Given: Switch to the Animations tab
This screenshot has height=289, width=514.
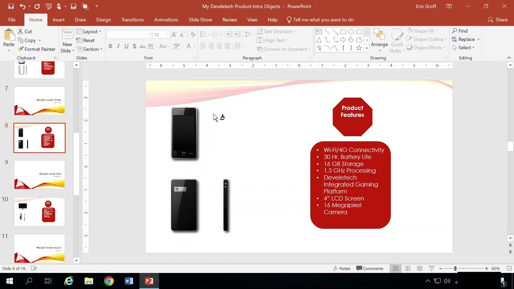Looking at the screenshot, I should coord(166,20).
